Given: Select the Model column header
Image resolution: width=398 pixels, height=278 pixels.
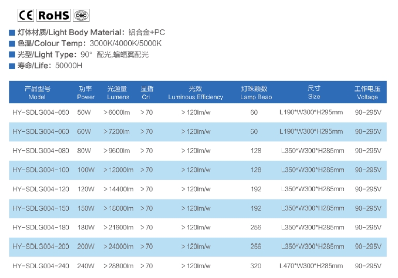Looking at the screenshot, I should [37, 93].
